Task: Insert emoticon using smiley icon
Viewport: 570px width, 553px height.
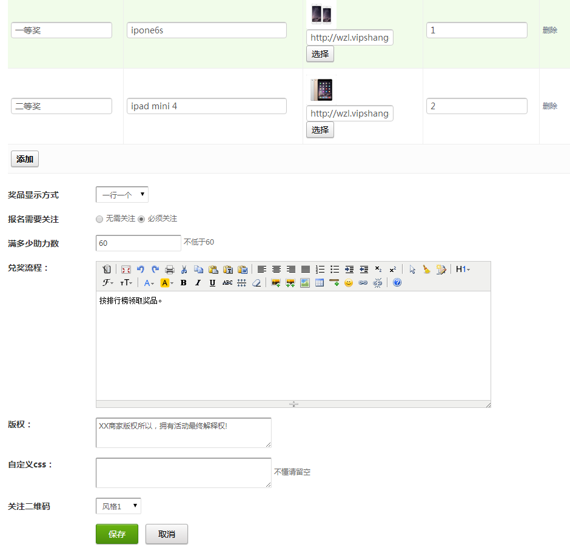Action: pos(349,283)
